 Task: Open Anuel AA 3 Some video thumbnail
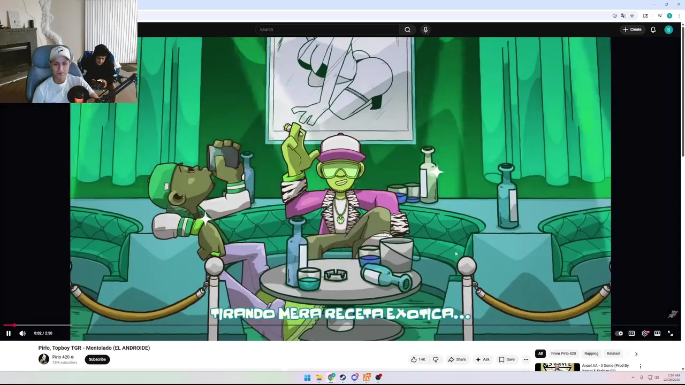(x=557, y=367)
